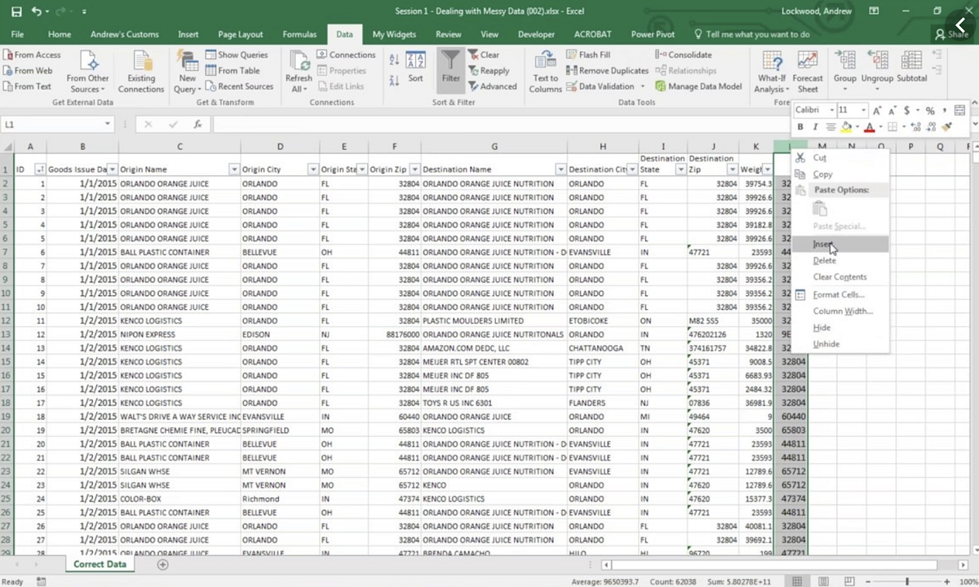Open Recent Sources
Image resolution: width=979 pixels, height=587 pixels.
click(240, 86)
